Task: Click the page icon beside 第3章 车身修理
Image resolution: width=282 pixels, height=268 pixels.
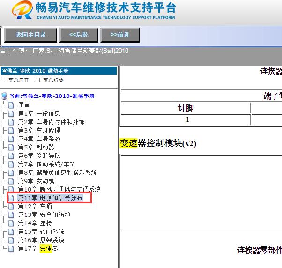Action: tap(11, 130)
